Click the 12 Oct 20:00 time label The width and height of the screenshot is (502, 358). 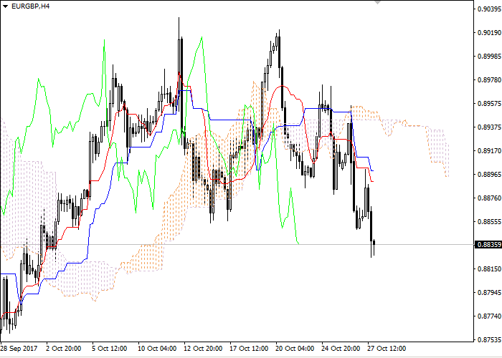pos(203,349)
